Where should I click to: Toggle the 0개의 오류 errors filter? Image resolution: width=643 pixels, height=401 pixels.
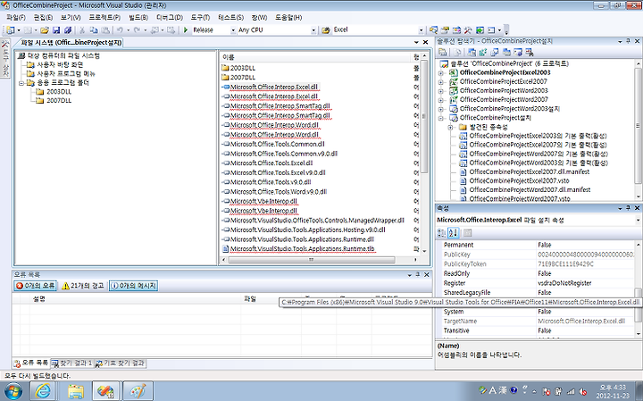click(35, 286)
